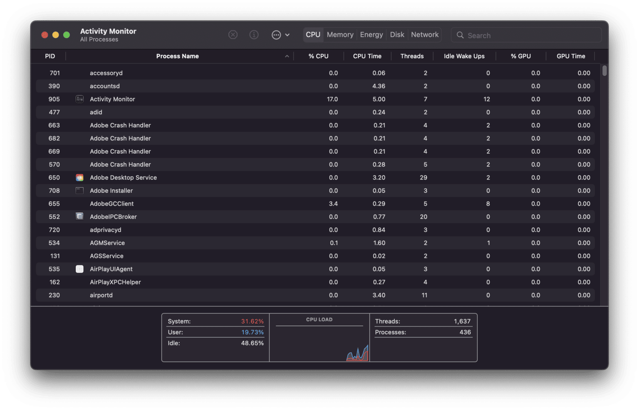Switch to the Energy tab
This screenshot has height=410, width=639.
click(x=371, y=34)
